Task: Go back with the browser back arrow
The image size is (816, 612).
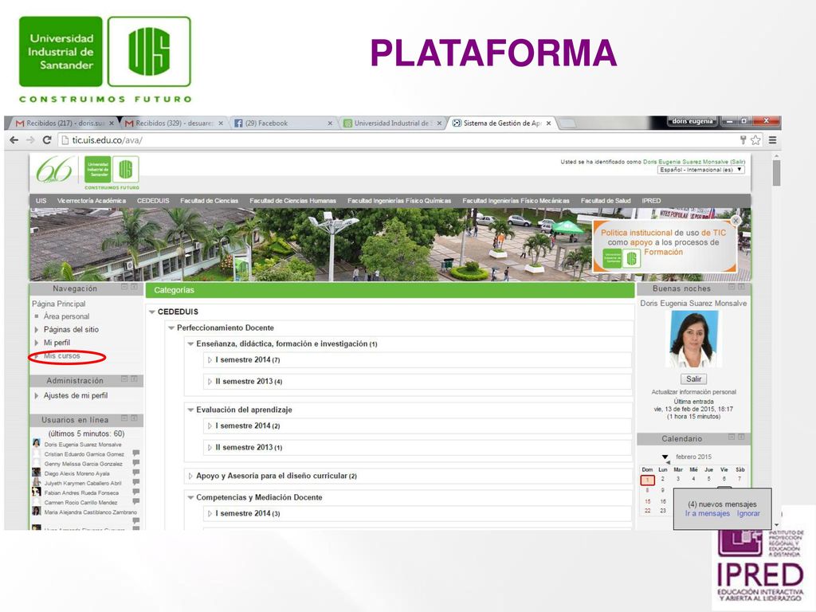Action: (x=14, y=140)
